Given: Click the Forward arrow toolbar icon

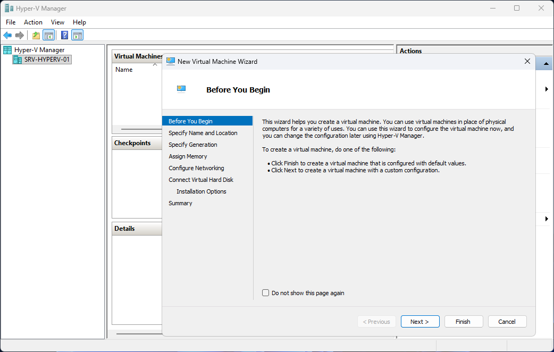Looking at the screenshot, I should (20, 36).
